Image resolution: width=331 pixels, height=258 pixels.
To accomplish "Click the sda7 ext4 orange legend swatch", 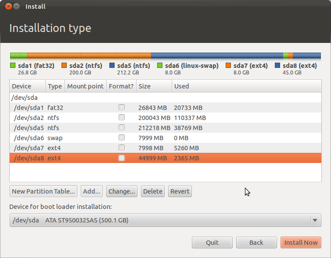I will pos(228,66).
